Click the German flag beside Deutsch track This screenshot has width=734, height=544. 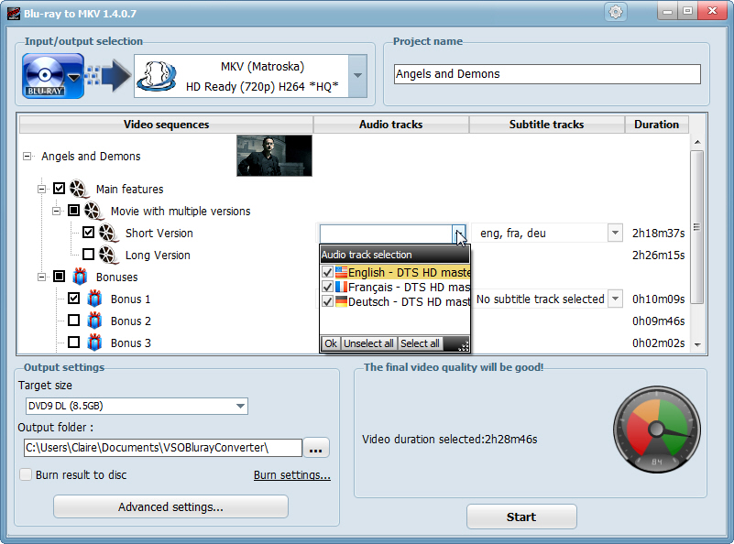[341, 301]
